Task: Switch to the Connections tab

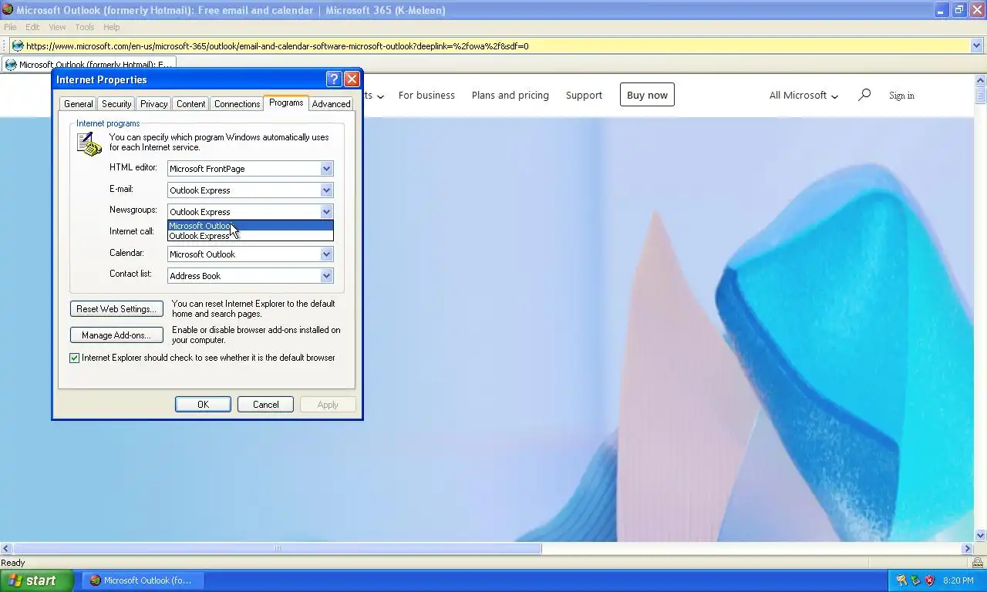Action: coord(237,104)
